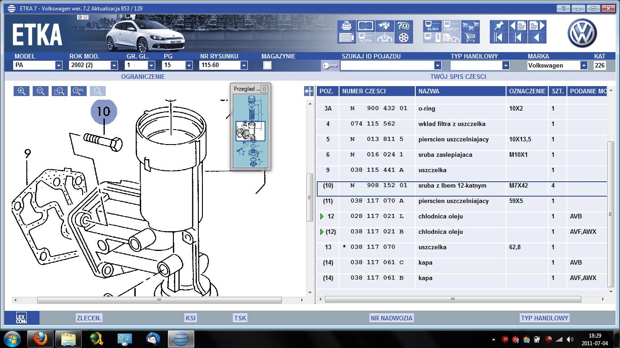
Task: Click the plain left arrow back icon
Action: click(x=537, y=38)
